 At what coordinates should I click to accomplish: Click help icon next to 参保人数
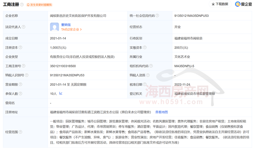21,93
